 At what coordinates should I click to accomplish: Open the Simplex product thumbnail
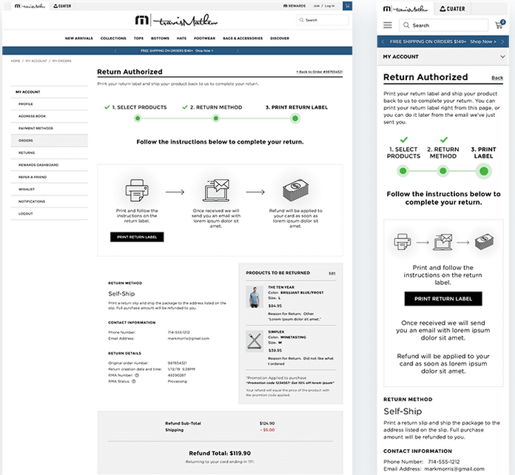255,341
